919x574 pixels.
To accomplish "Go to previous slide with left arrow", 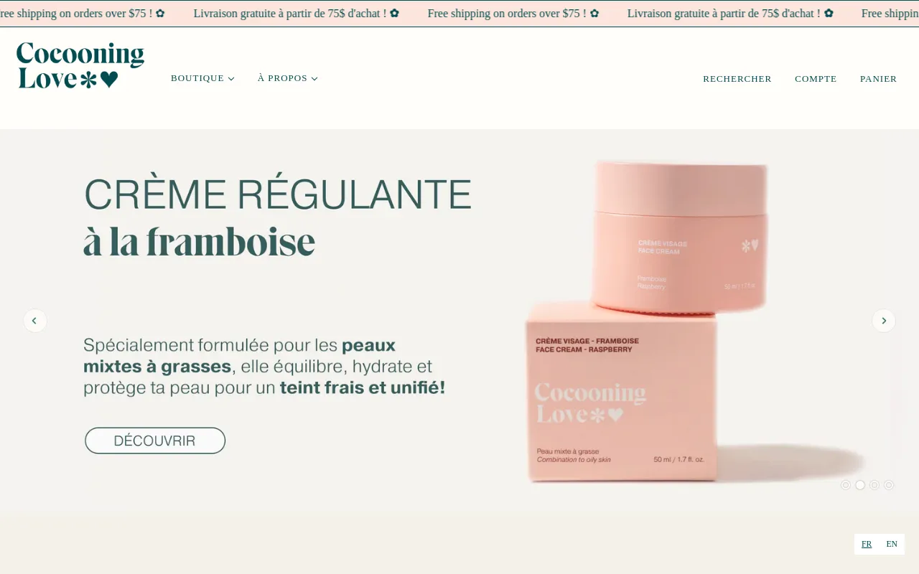I will point(35,321).
